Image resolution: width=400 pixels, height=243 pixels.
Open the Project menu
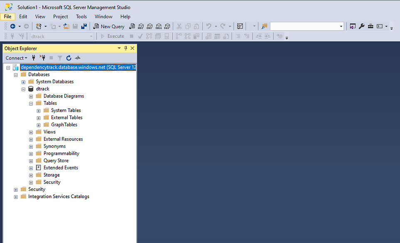tap(61, 17)
